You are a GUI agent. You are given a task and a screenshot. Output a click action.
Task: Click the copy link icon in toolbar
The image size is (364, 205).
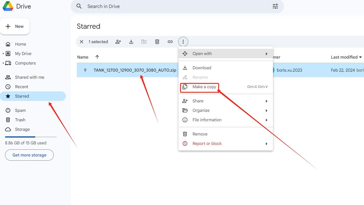tap(170, 42)
